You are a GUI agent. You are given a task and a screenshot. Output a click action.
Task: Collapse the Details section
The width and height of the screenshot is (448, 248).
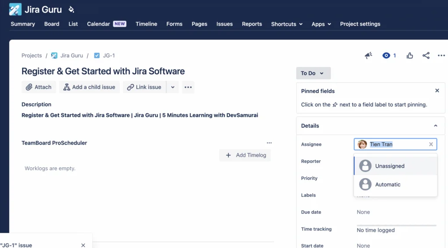click(436, 126)
